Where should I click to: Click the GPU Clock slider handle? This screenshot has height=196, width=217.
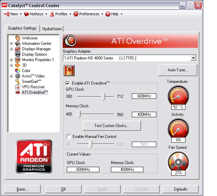point(103,96)
